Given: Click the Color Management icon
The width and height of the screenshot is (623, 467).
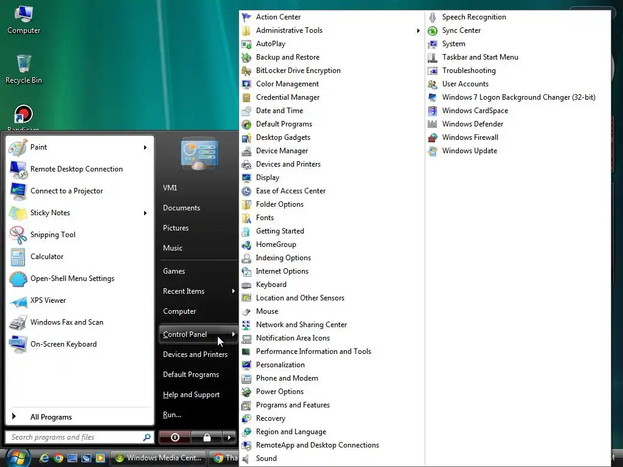Looking at the screenshot, I should [246, 84].
